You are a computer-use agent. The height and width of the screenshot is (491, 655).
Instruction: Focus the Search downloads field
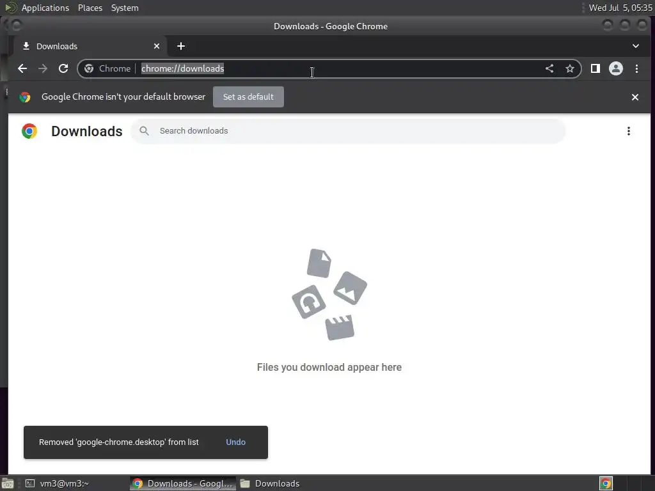coord(349,131)
